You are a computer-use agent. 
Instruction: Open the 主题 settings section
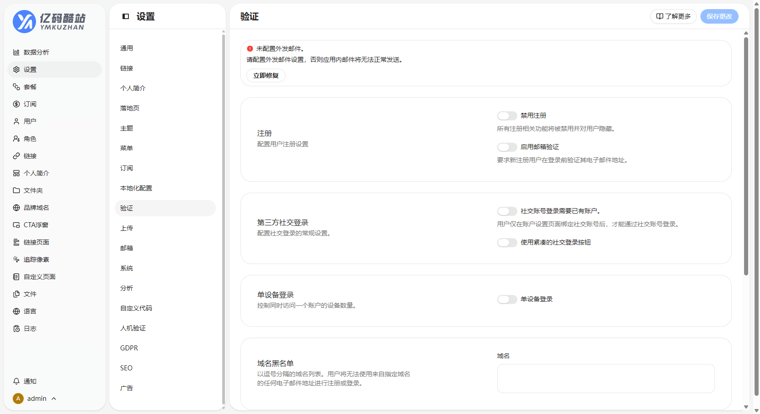point(165,128)
